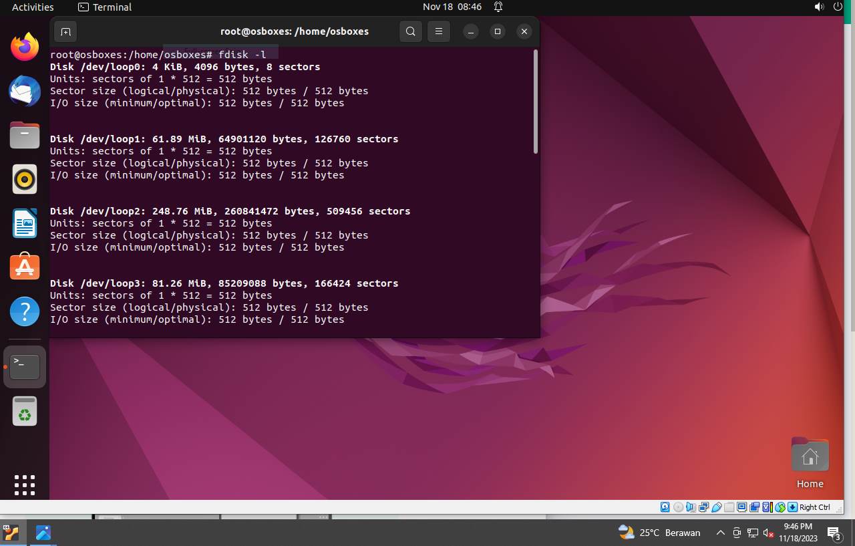Click the VirtualBox shared folders indicator
The image size is (855, 546).
(729, 507)
